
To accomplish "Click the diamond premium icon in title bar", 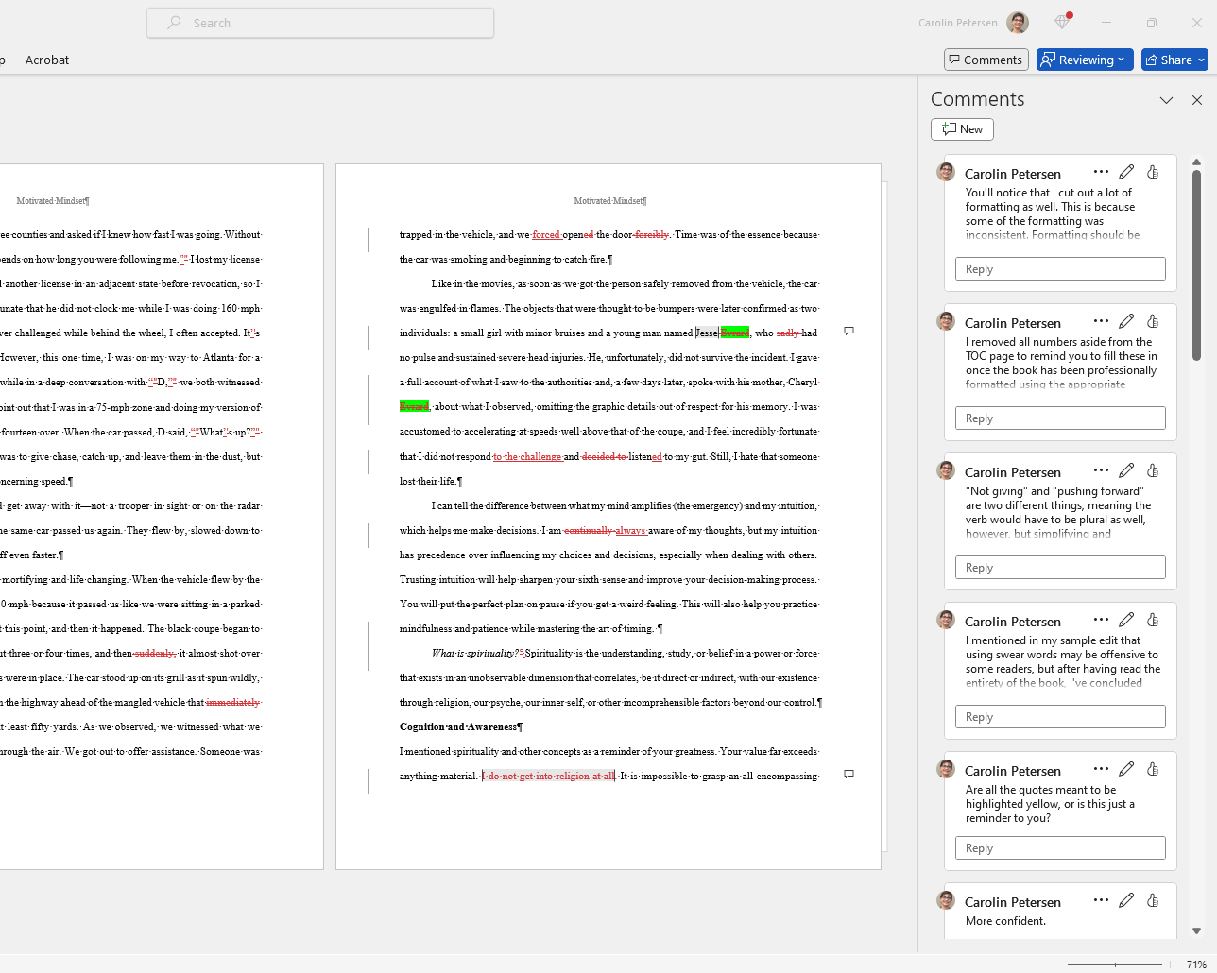I will pos(1062,22).
